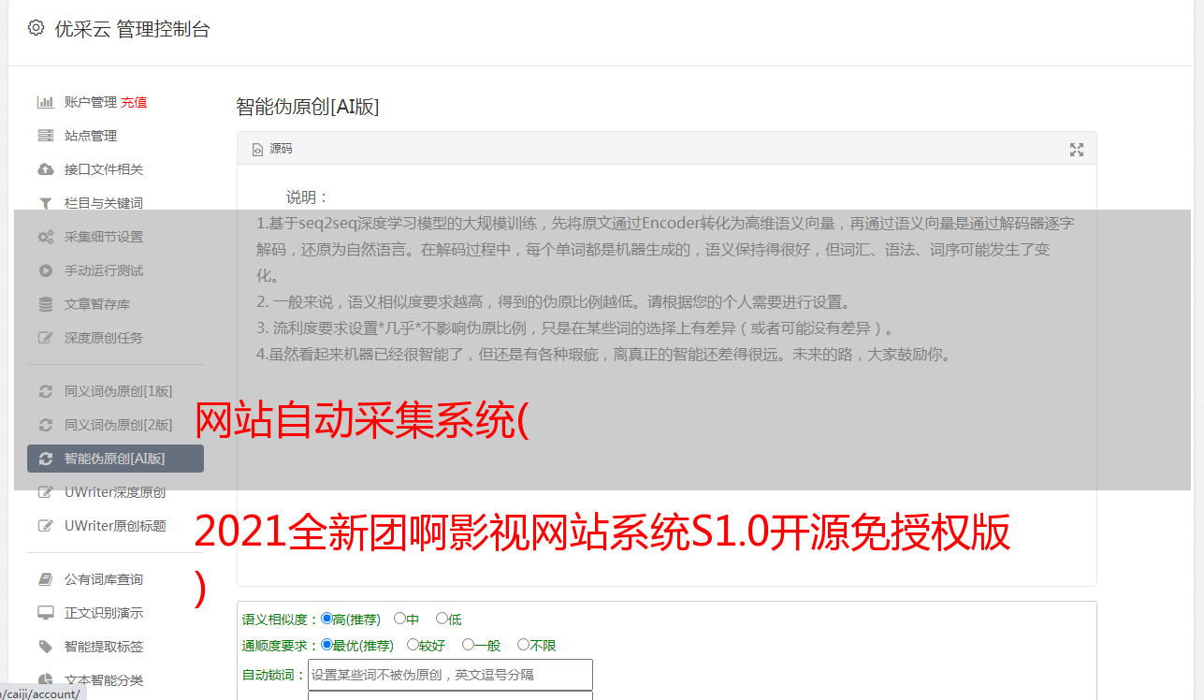Click the fullscreen expand icon in editor toolbar
Screen dimensions: 1204x700
[1077, 150]
